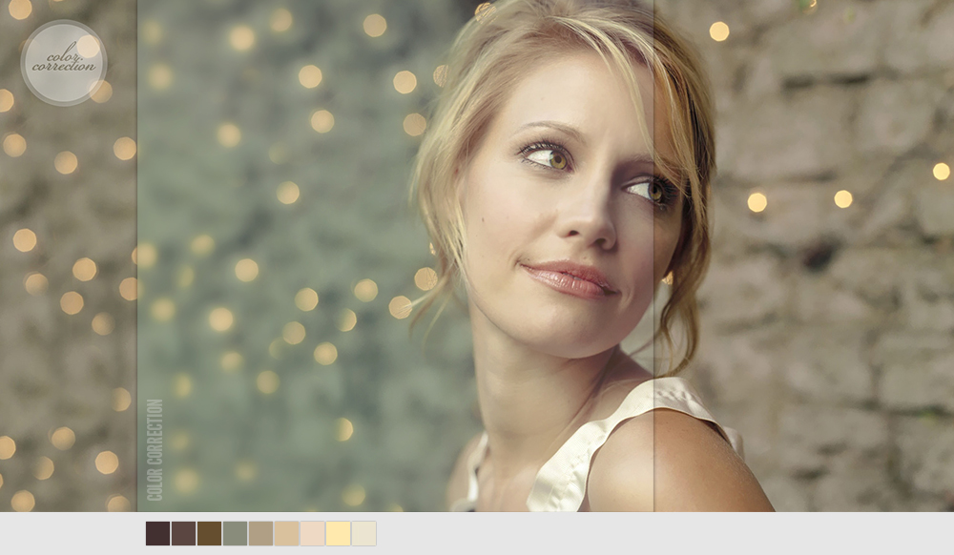The width and height of the screenshot is (954, 555).
Task: Click the white strap of the woman's top
Action: 572,458
